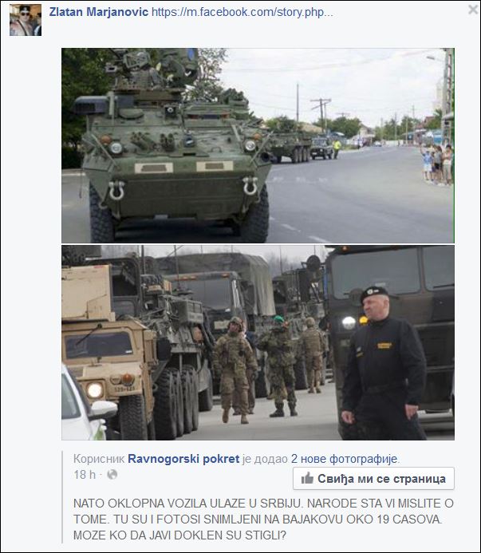Click the '2 нове фотографије' link
Image resolution: width=481 pixels, height=553 pixels.
pyautogui.click(x=344, y=459)
